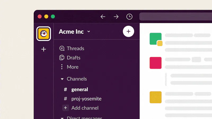This screenshot has width=212, height=119.
Task: Open the More menu
Action: coord(69,67)
